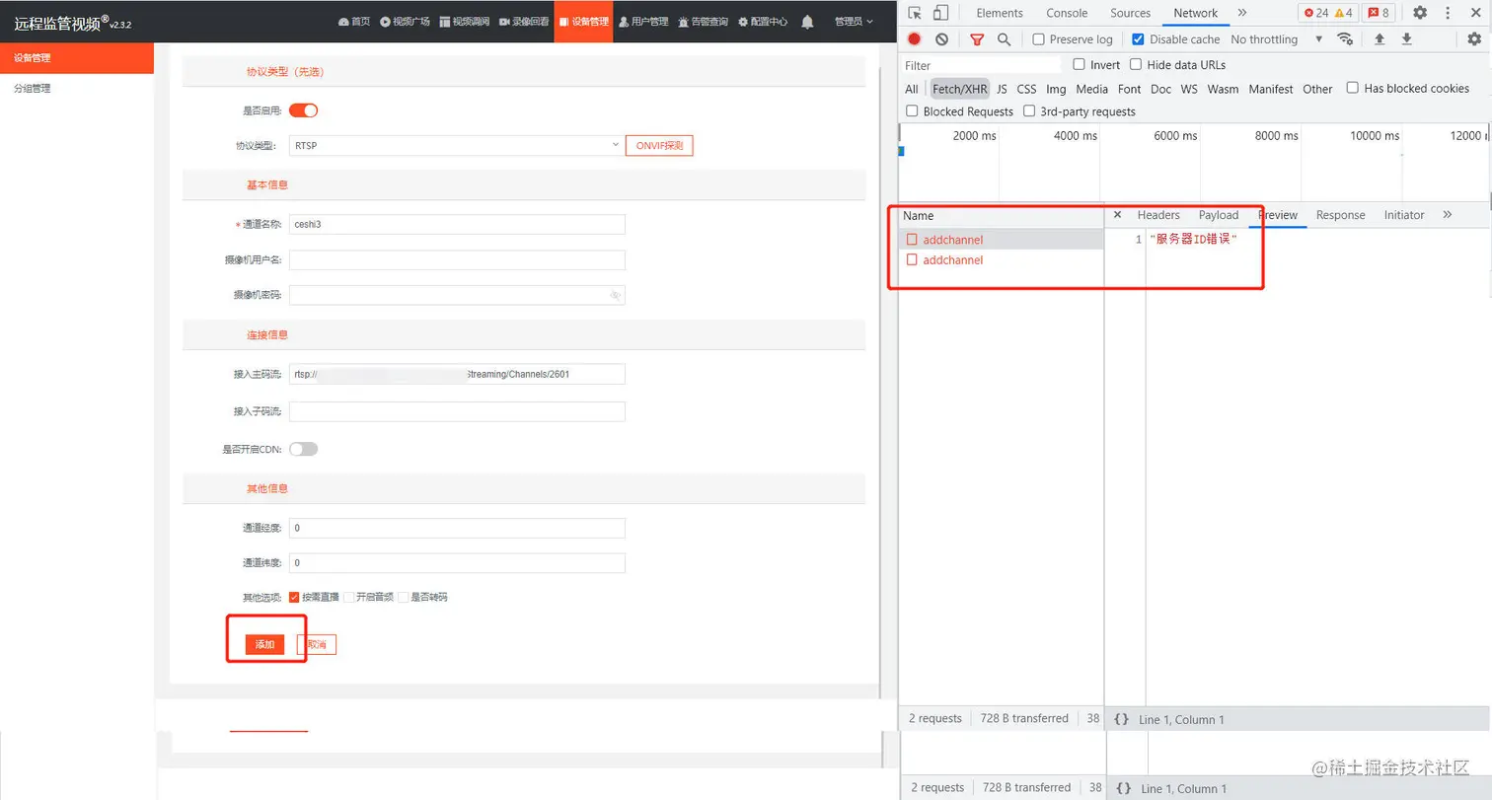The height and width of the screenshot is (800, 1492).
Task: Tick the Invert filter checkbox
Action: [1079, 64]
